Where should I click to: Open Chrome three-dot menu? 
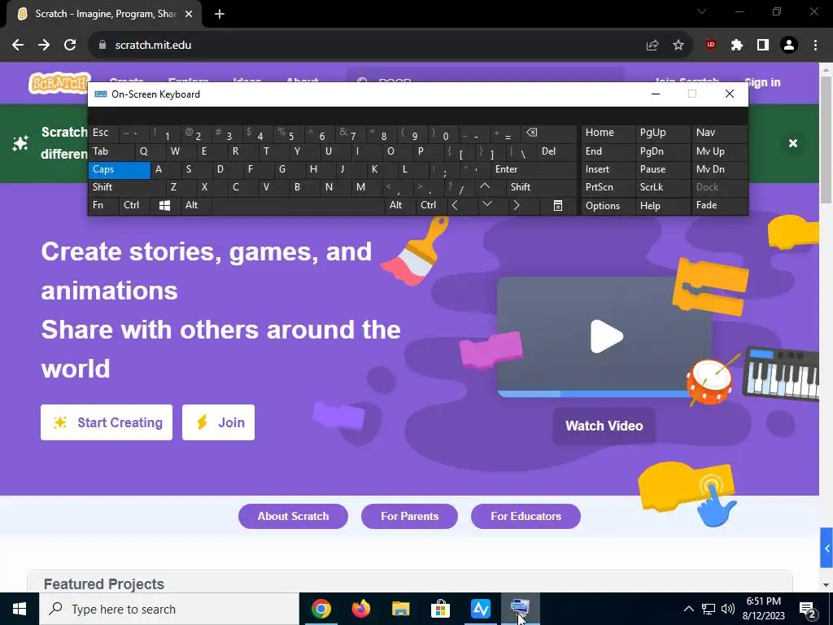tap(815, 46)
